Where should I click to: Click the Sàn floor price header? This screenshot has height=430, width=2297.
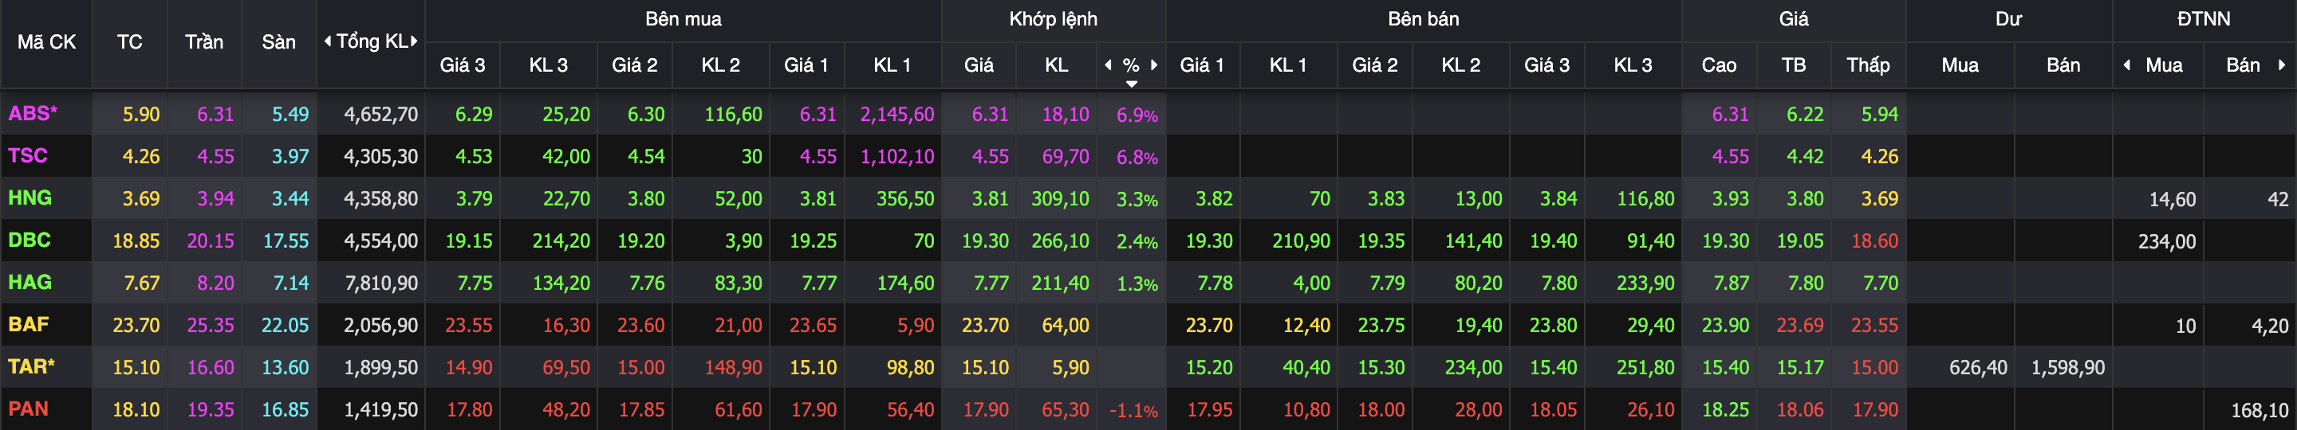[x=278, y=42]
